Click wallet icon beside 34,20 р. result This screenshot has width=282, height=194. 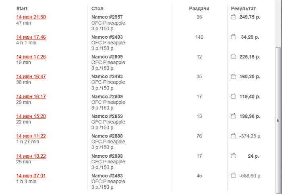tap(233, 37)
